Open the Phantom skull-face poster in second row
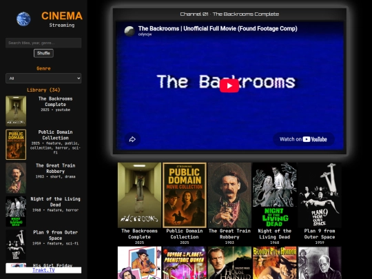 point(320,262)
